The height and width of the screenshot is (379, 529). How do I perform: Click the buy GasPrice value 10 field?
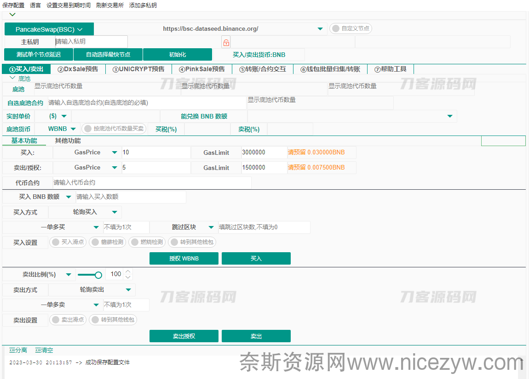156,152
